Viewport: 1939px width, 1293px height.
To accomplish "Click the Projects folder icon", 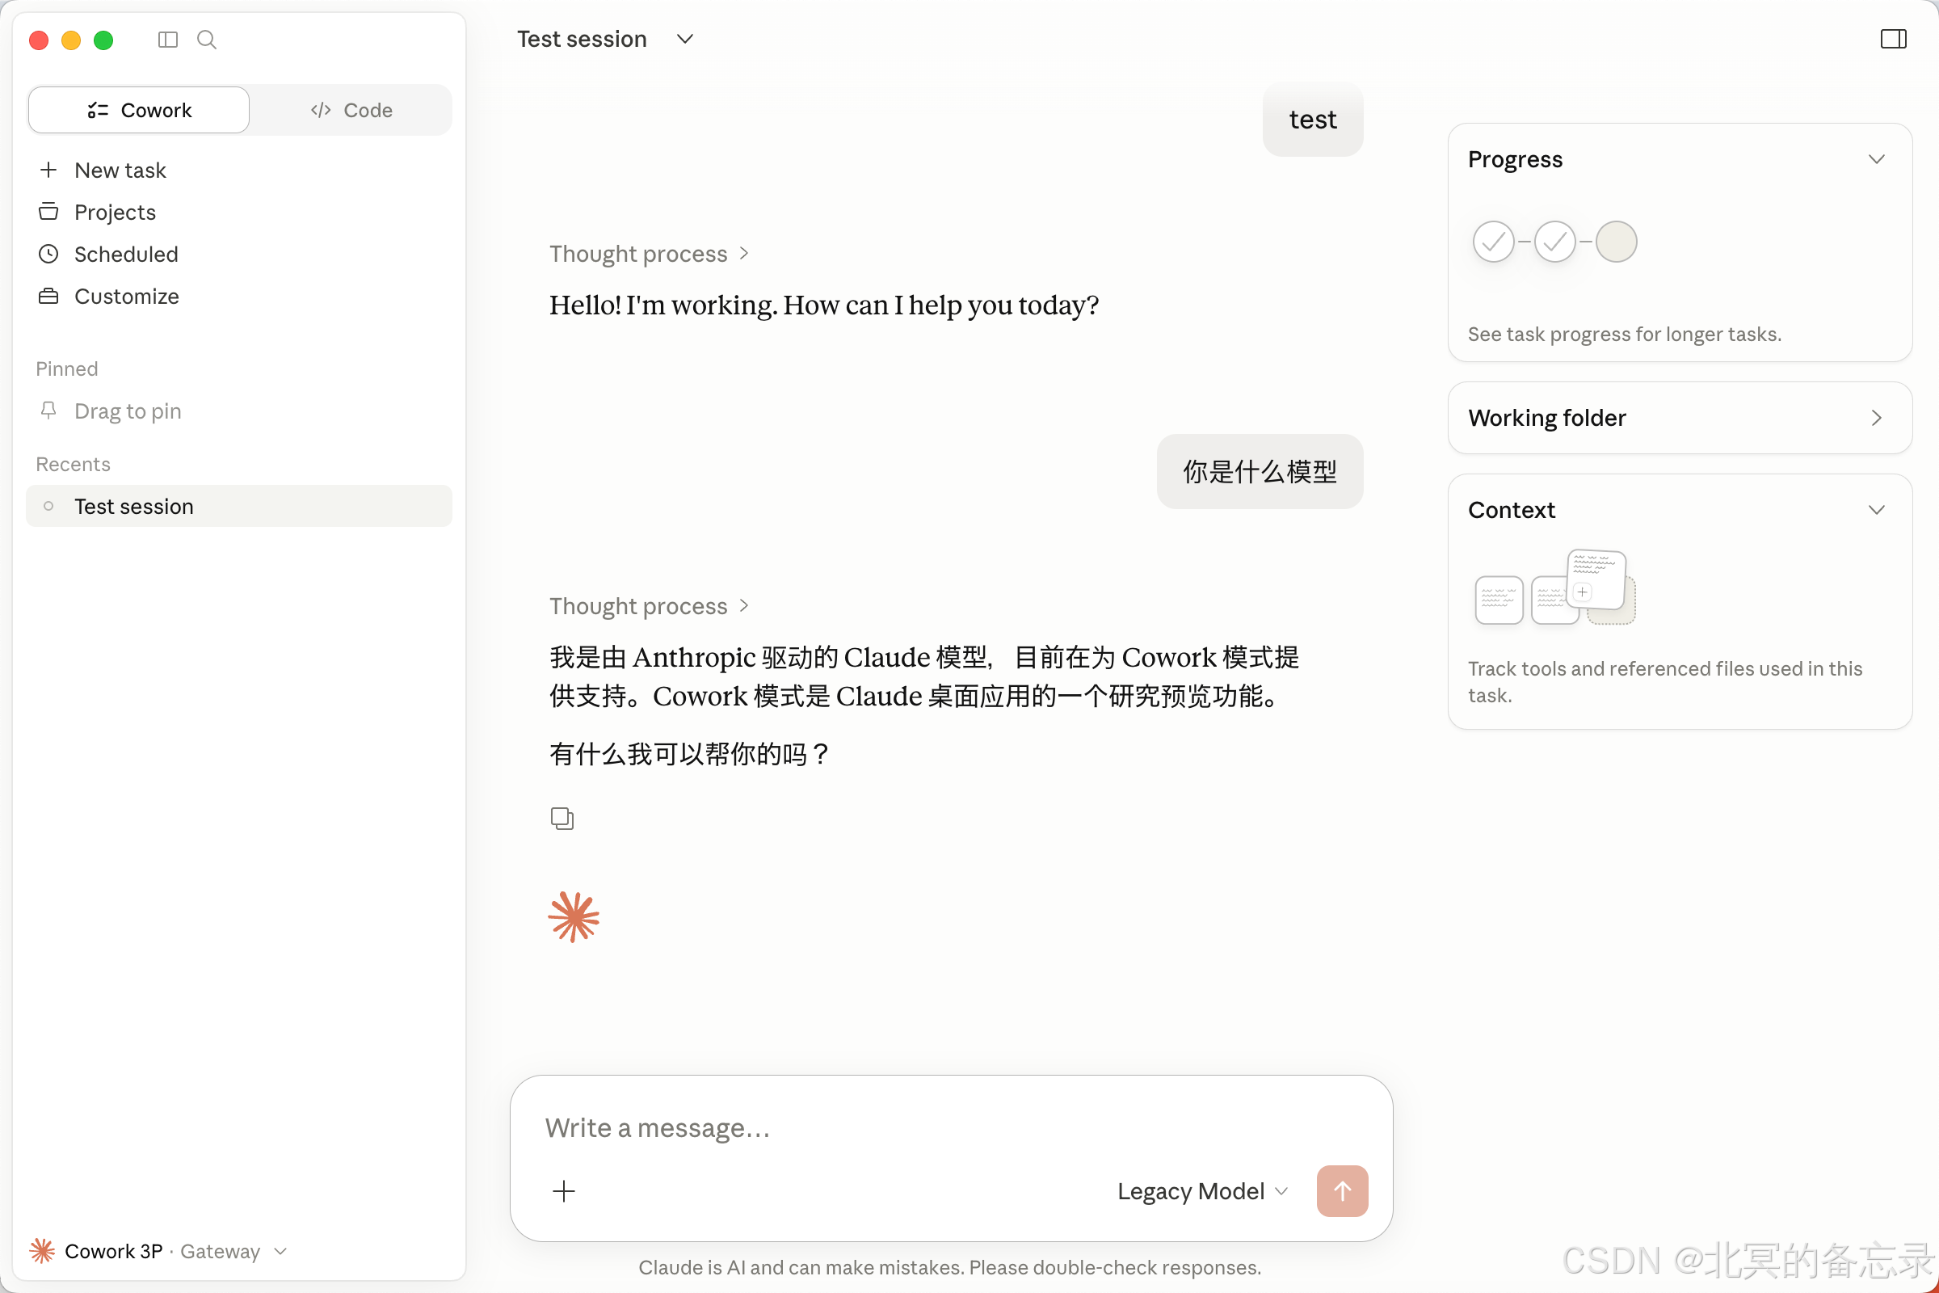I will pyautogui.click(x=48, y=212).
